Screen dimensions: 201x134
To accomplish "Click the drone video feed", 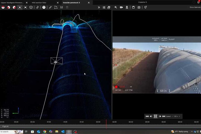I will (x=157, y=68).
